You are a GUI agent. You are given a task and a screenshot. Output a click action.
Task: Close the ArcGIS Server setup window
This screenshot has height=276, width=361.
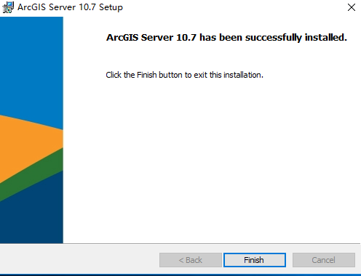point(352,7)
